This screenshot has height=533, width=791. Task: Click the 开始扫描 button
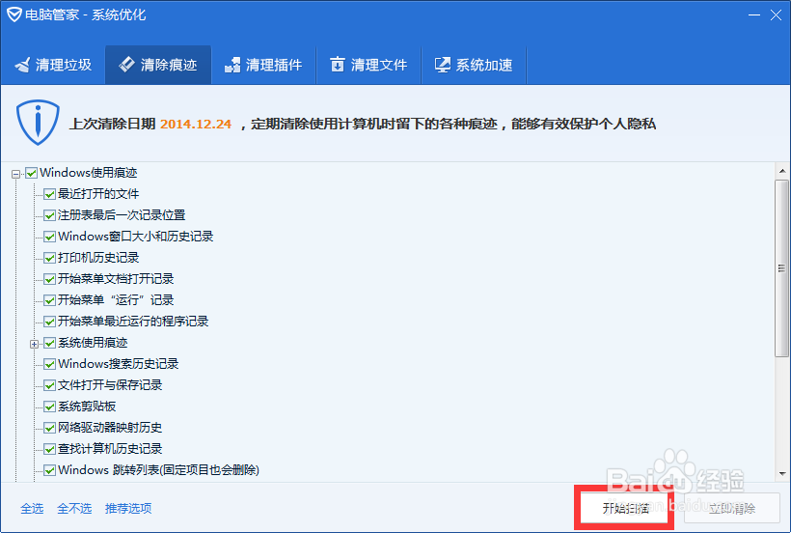tap(624, 508)
